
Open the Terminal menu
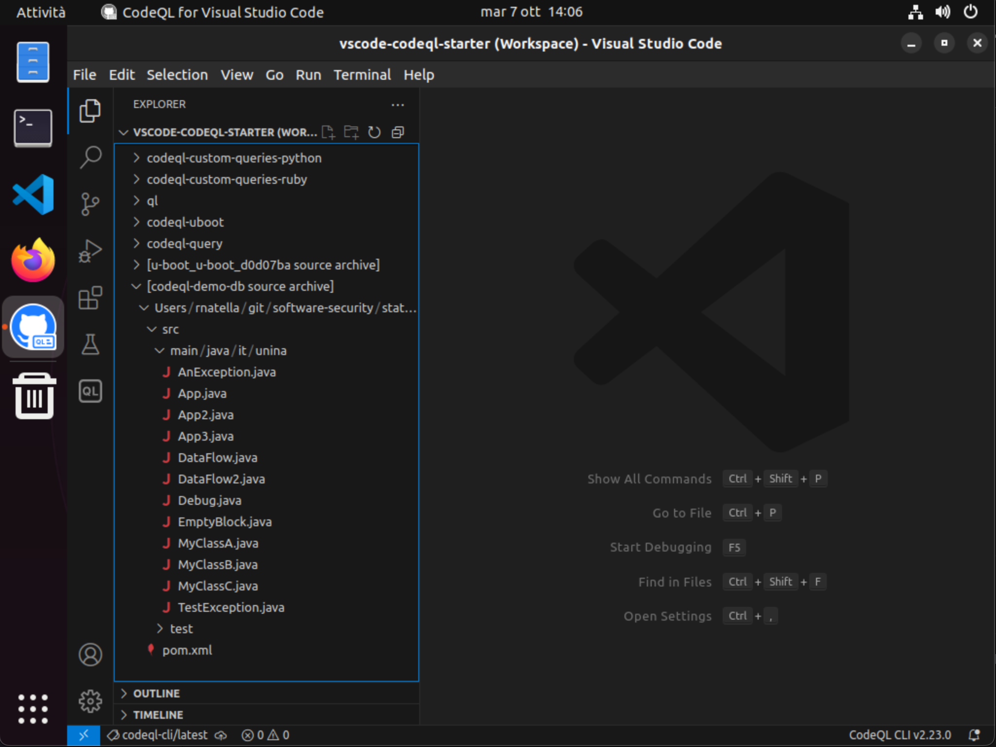coord(362,75)
